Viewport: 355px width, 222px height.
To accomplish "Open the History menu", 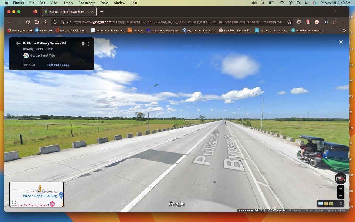I will pyautogui.click(x=68, y=3).
